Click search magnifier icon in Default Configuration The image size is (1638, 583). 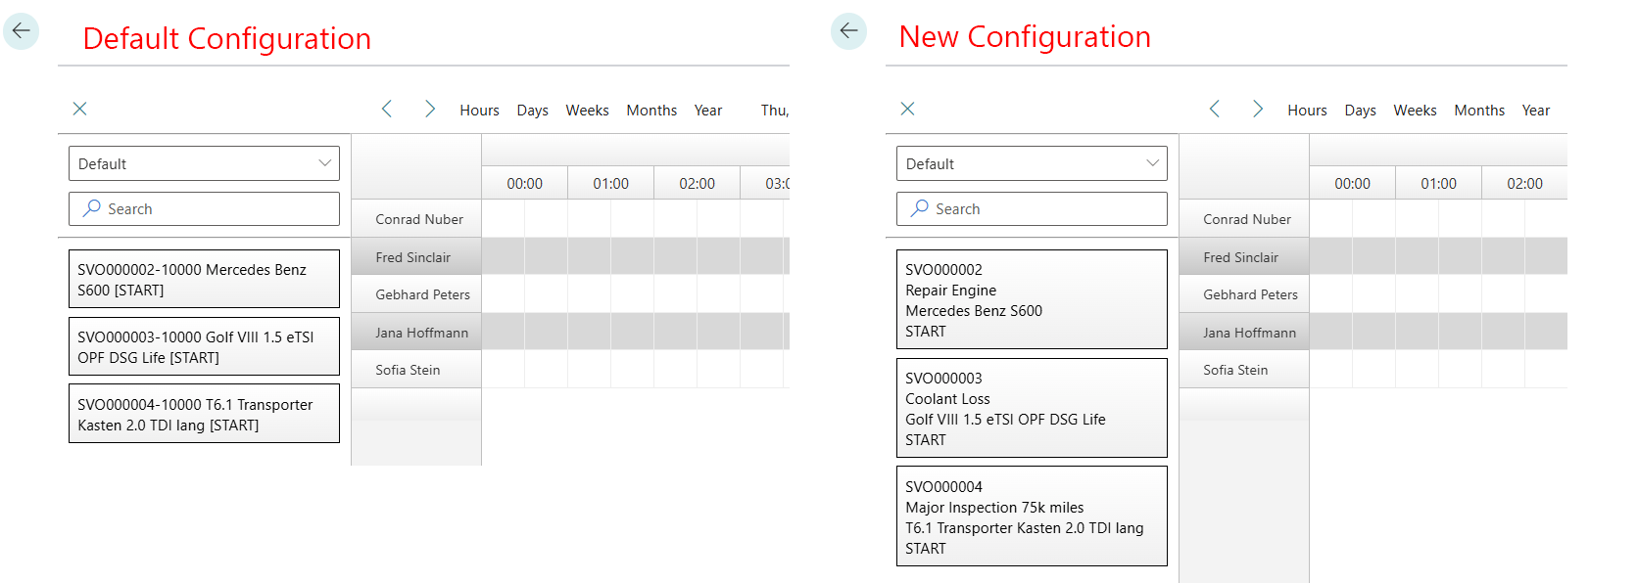[91, 208]
